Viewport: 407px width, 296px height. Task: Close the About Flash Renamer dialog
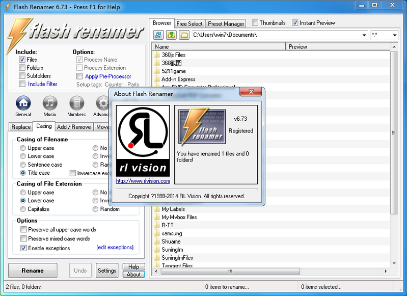(251, 92)
